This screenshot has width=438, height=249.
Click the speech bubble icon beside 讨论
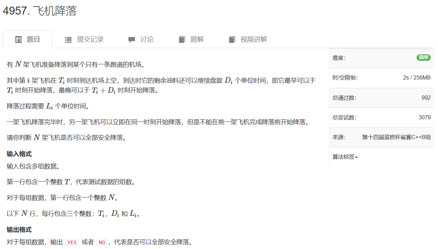point(131,39)
